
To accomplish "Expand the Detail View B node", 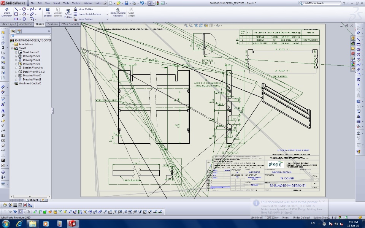I will click(16, 72).
